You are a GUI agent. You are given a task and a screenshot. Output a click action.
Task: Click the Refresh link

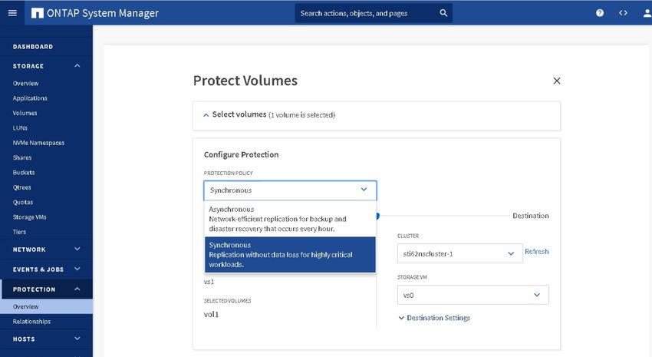[x=536, y=252]
